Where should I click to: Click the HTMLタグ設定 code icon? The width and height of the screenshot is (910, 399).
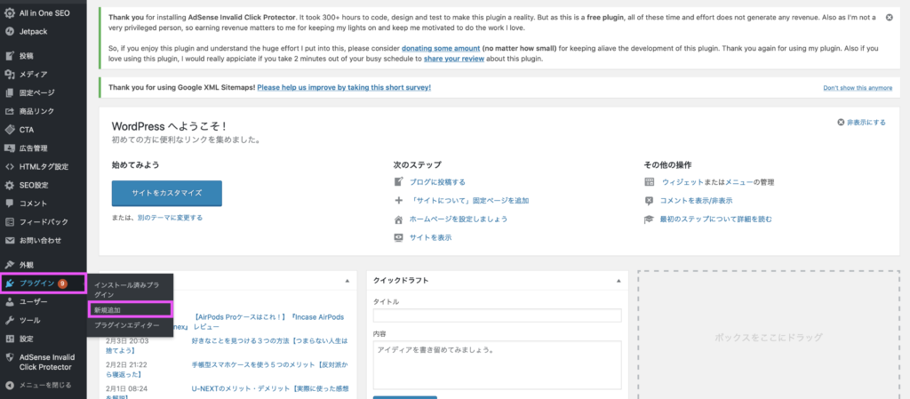(9, 167)
